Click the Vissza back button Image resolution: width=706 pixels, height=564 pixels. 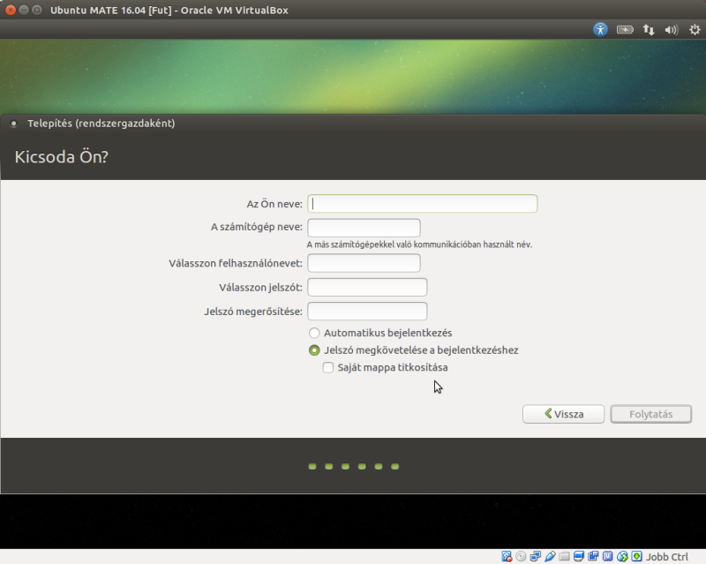tap(563, 414)
